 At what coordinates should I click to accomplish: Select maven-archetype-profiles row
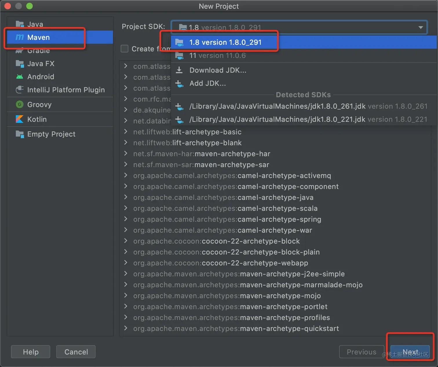275,317
